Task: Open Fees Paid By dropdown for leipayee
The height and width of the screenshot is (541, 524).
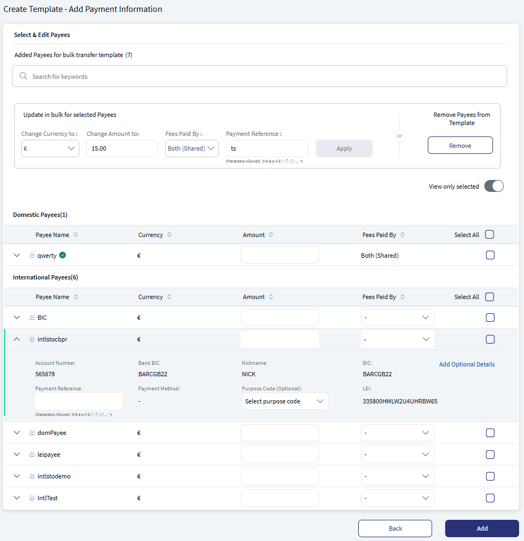Action: coord(397,455)
